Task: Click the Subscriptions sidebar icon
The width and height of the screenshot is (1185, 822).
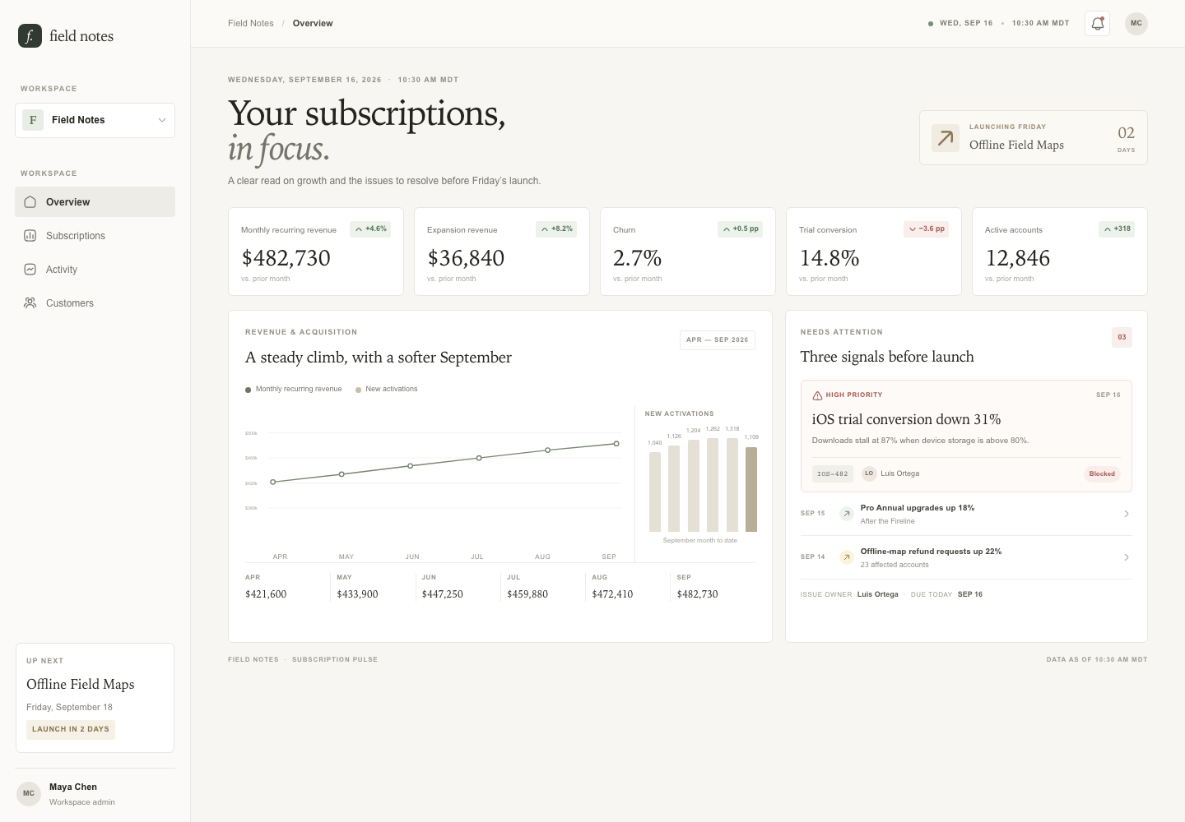Action: coord(30,236)
